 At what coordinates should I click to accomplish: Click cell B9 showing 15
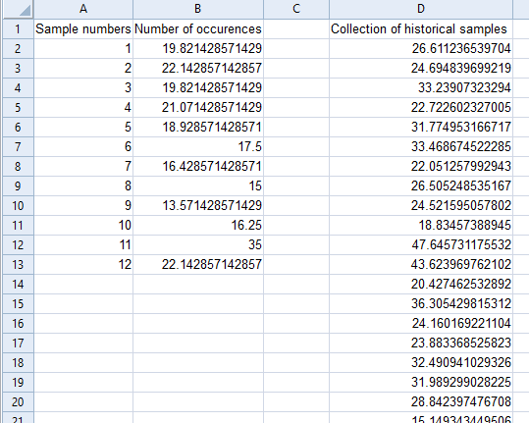click(198, 185)
